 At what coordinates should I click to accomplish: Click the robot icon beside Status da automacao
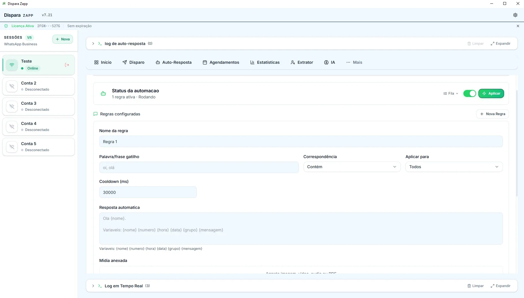103,93
